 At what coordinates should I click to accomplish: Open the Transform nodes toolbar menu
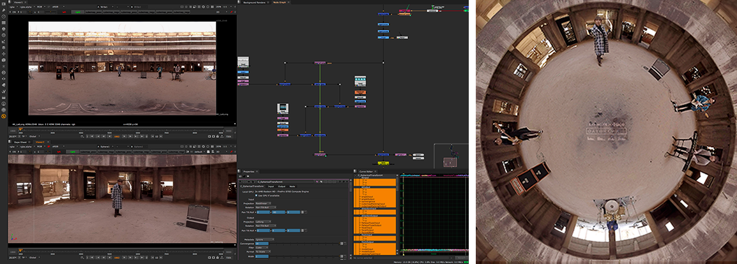coord(4,54)
